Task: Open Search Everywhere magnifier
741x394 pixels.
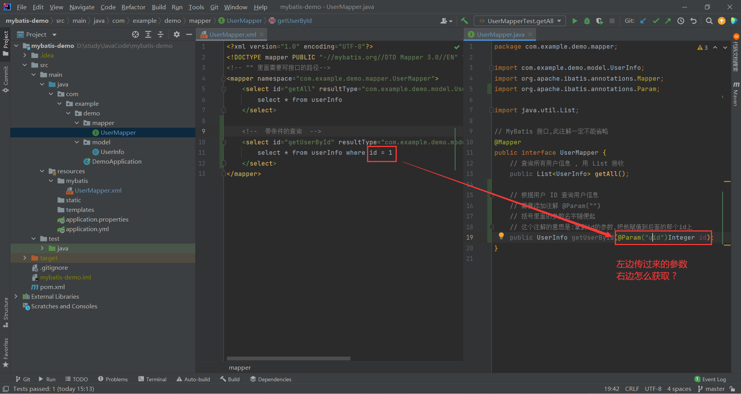Action: point(709,21)
